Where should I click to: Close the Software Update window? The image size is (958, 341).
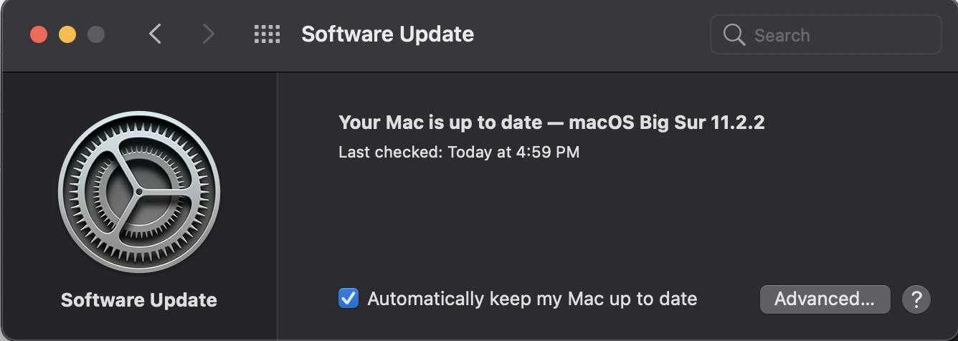(39, 34)
